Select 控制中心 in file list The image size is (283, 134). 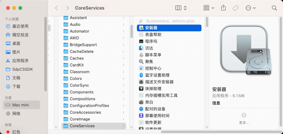click(153, 68)
